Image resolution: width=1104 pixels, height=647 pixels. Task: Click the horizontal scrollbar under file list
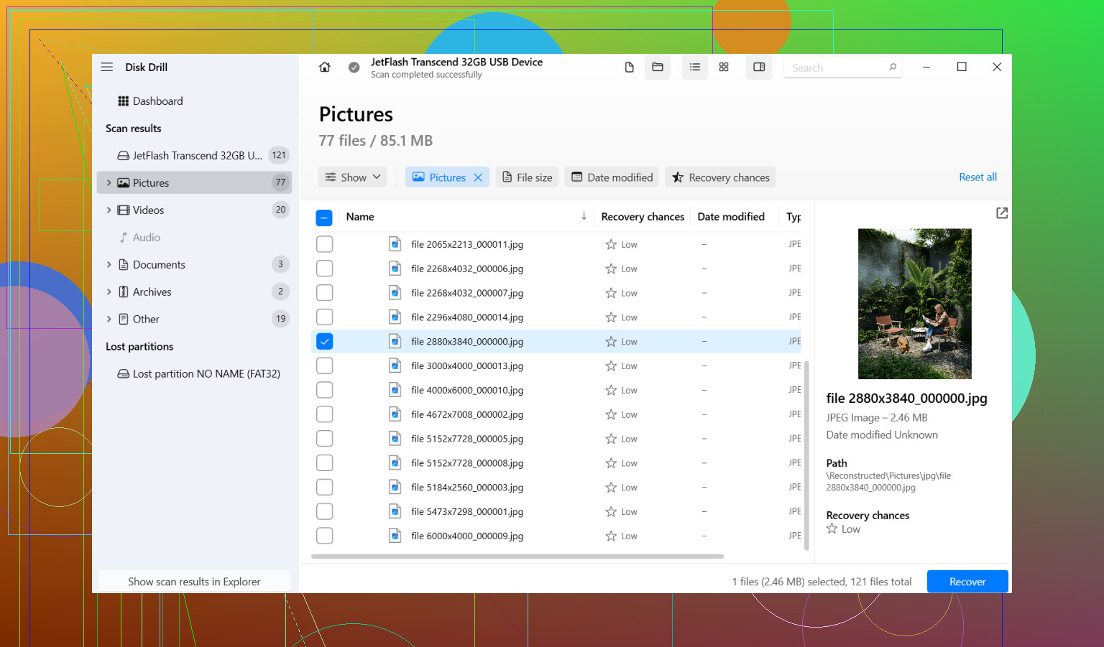[x=517, y=556]
